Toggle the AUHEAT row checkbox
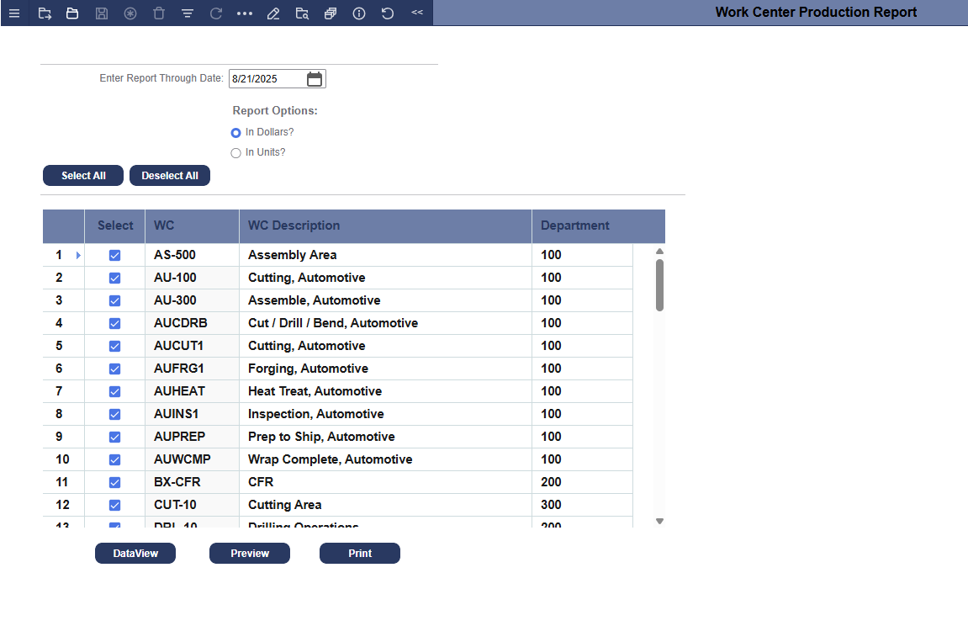 [115, 392]
